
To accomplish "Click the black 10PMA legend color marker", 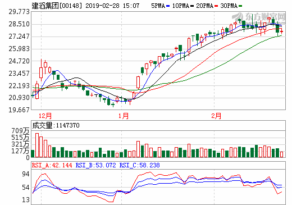I will [x=192, y=6].
